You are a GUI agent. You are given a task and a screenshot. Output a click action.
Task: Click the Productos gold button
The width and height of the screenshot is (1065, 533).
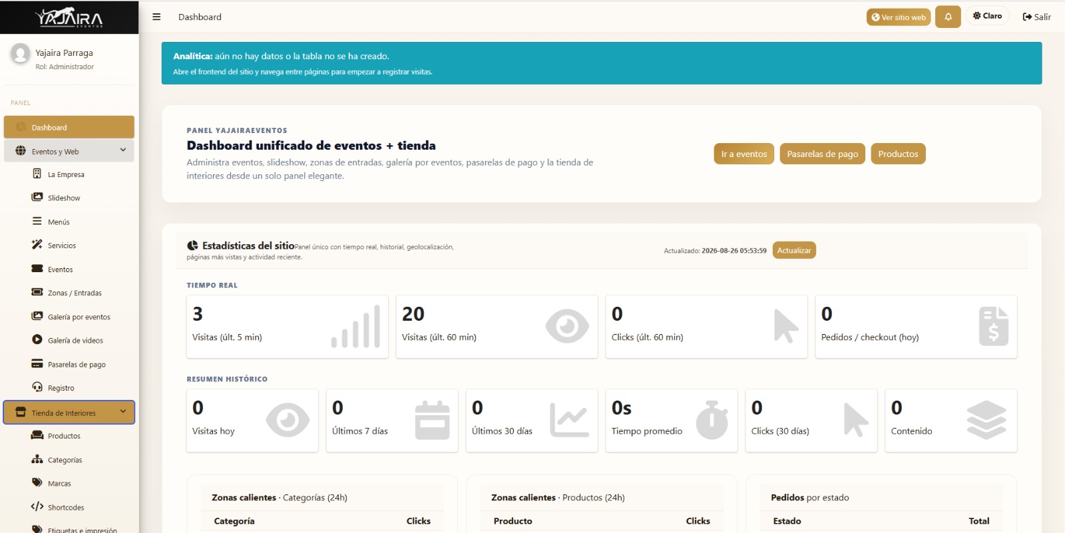pyautogui.click(x=898, y=154)
